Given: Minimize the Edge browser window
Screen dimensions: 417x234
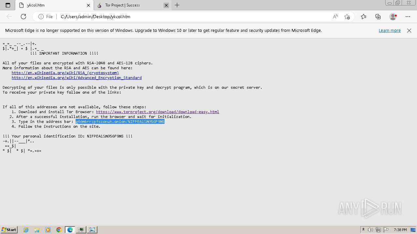Looking at the screenshot, I should pyautogui.click(x=390, y=3).
